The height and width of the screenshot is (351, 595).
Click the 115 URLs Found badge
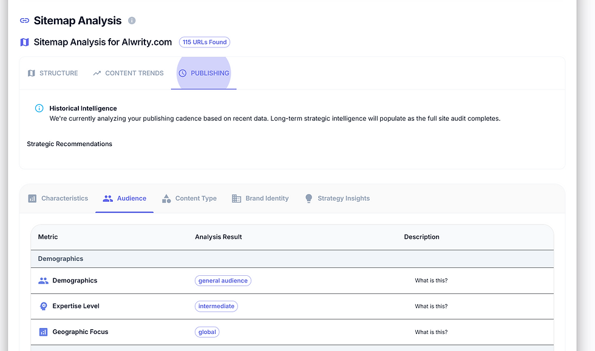[x=205, y=42]
